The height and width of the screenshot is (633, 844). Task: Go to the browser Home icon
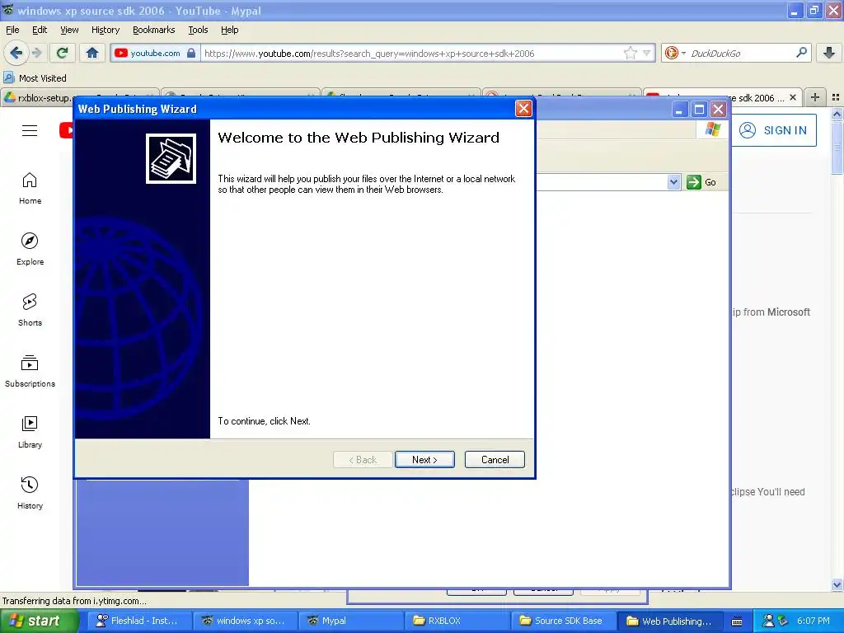tap(92, 53)
